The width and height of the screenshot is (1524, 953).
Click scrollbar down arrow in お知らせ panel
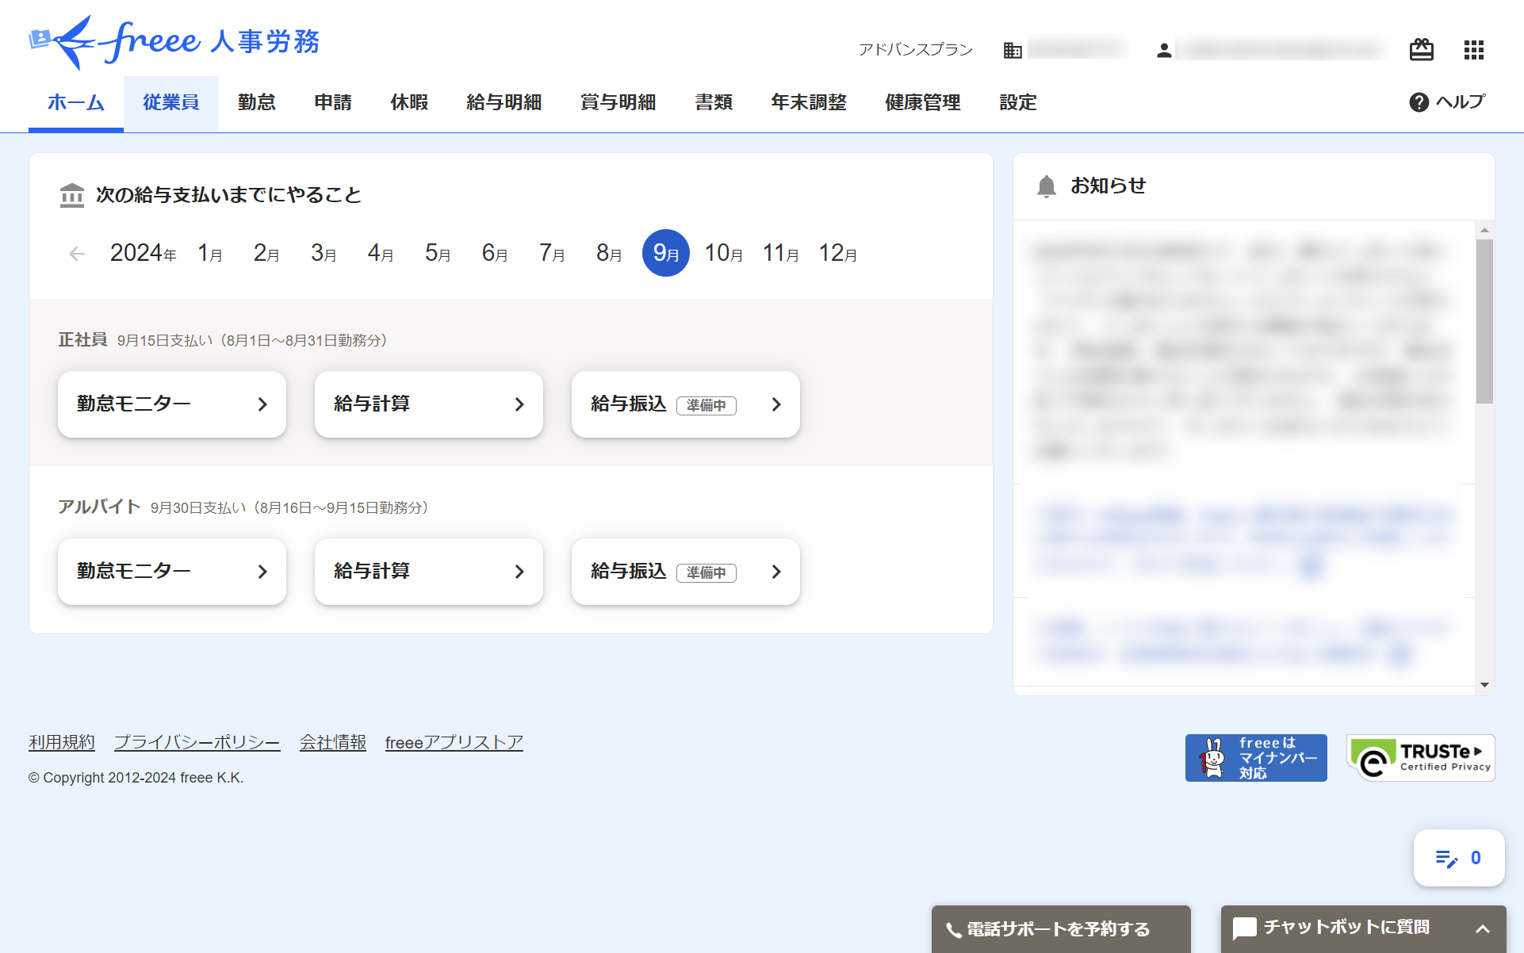coord(1484,685)
